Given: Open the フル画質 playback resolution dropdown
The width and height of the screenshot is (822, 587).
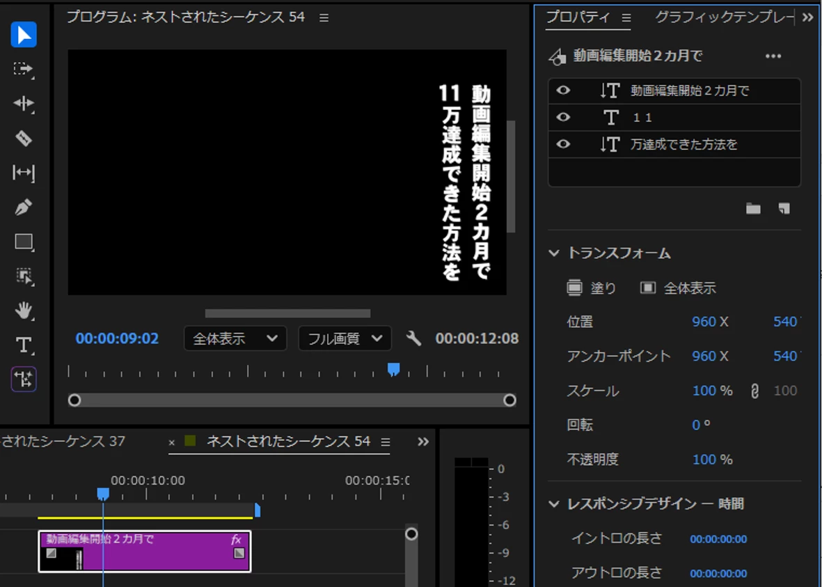Looking at the screenshot, I should point(345,339).
